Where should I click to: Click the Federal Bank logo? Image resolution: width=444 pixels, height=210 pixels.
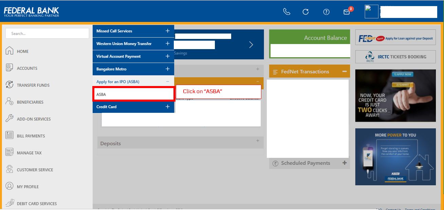[32, 12]
